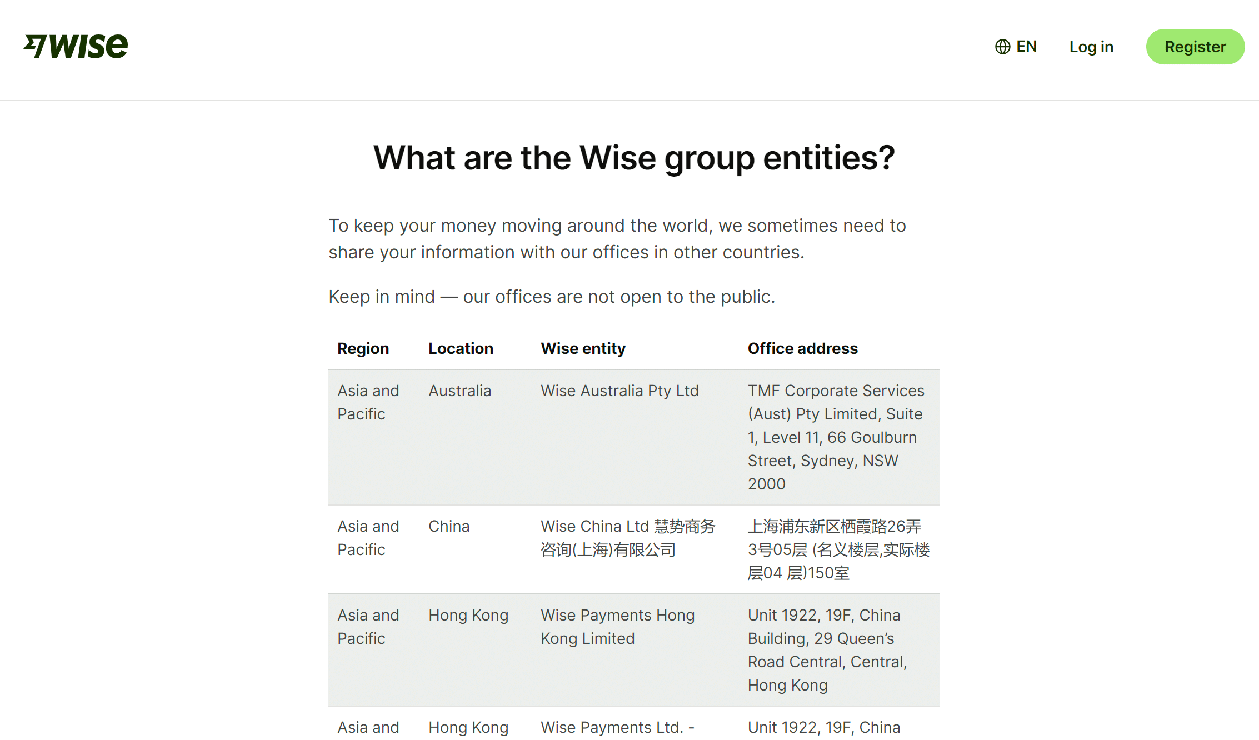Screen dimensions: 1259x740
Task: Click the Log in link
Action: pos(1091,47)
